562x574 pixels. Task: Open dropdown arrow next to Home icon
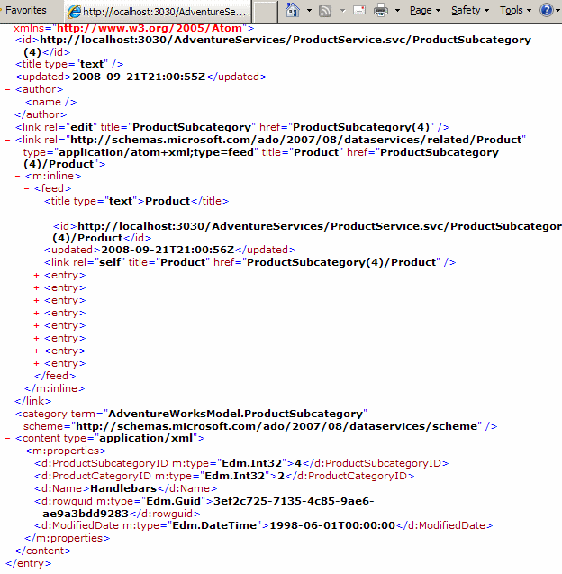(309, 11)
